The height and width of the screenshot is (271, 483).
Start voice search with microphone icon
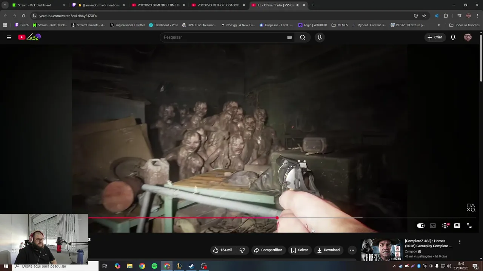[x=320, y=37]
